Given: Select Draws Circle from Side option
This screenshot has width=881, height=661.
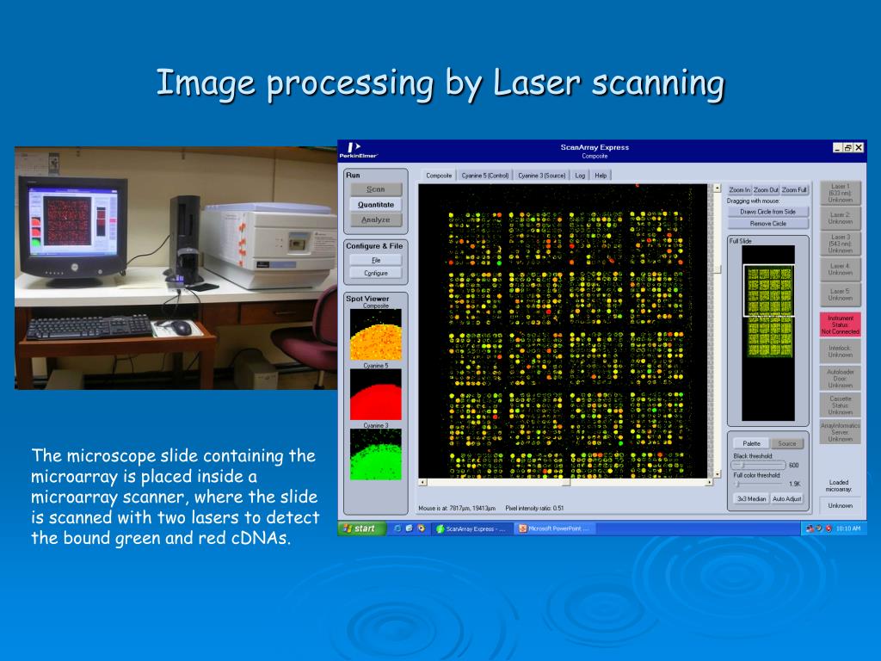Looking at the screenshot, I should click(767, 212).
